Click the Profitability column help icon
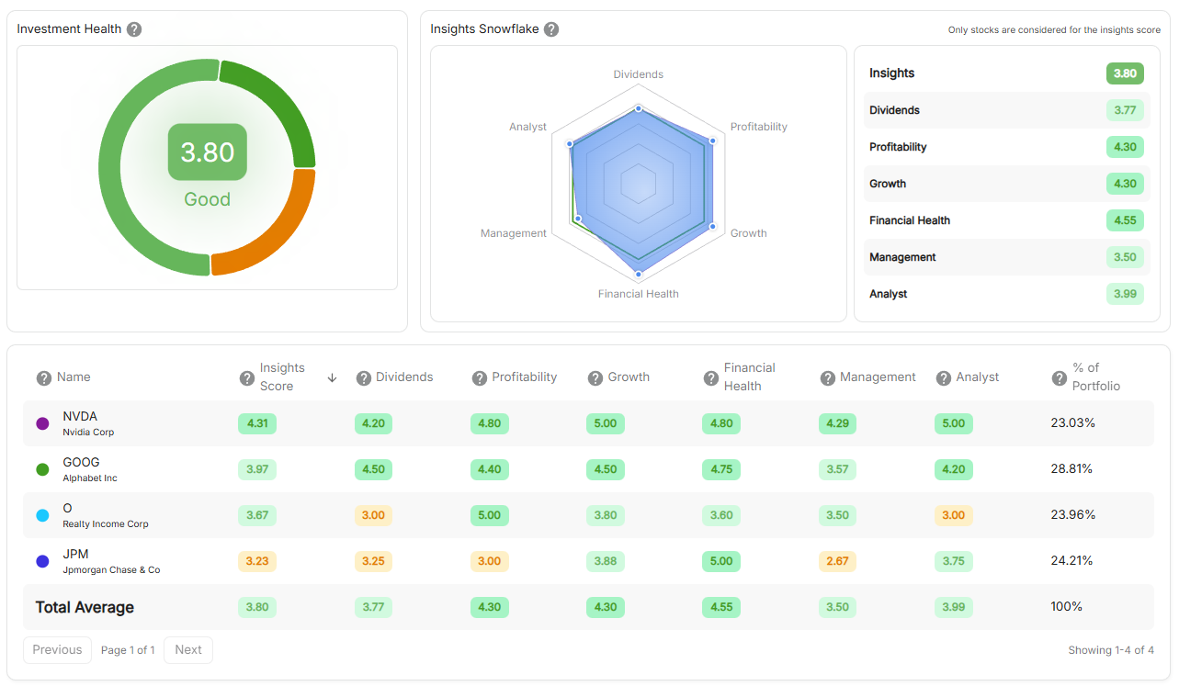This screenshot has width=1179, height=686. (x=479, y=377)
